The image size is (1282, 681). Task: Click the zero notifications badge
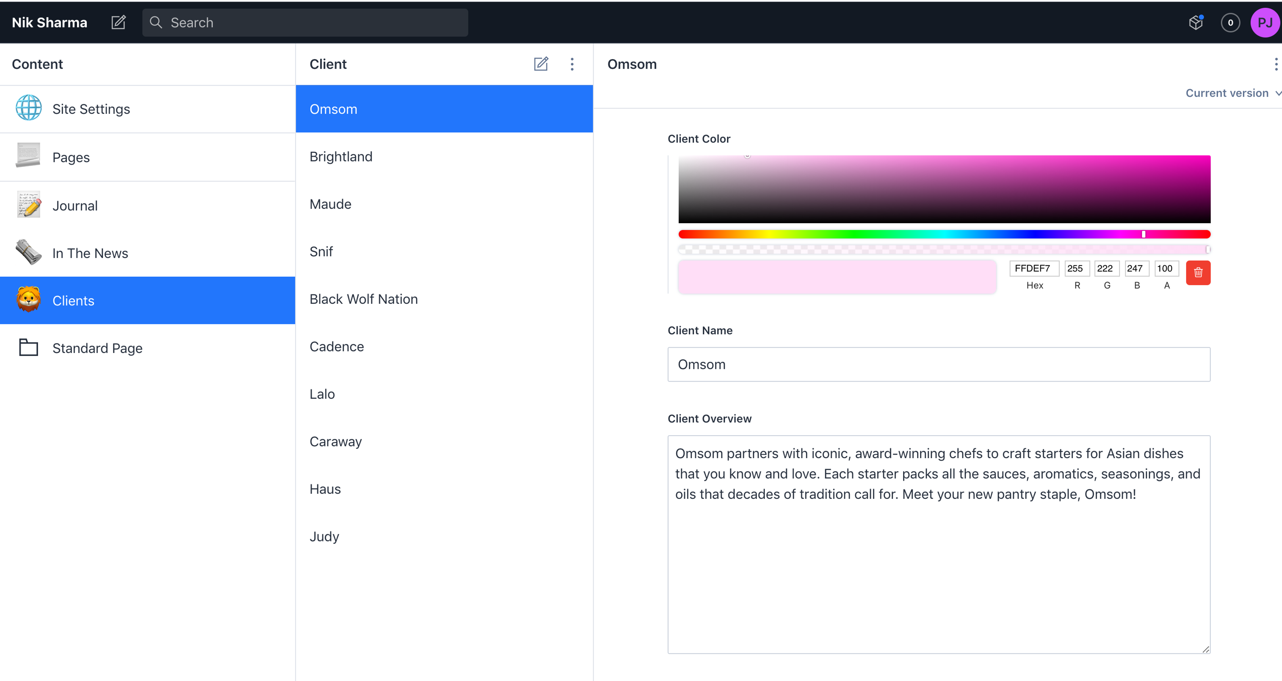coord(1230,22)
